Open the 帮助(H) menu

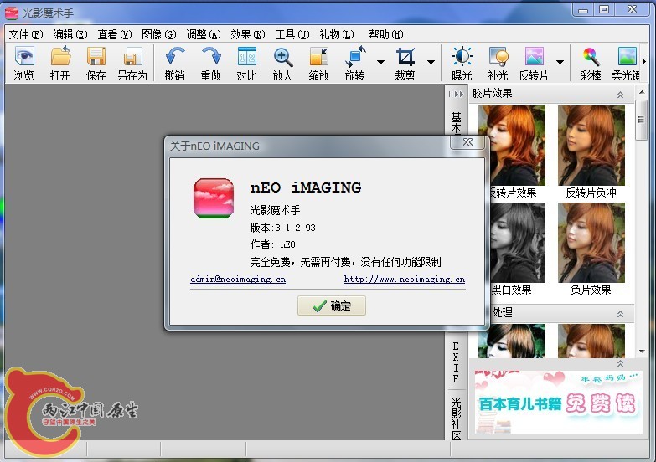click(x=385, y=34)
